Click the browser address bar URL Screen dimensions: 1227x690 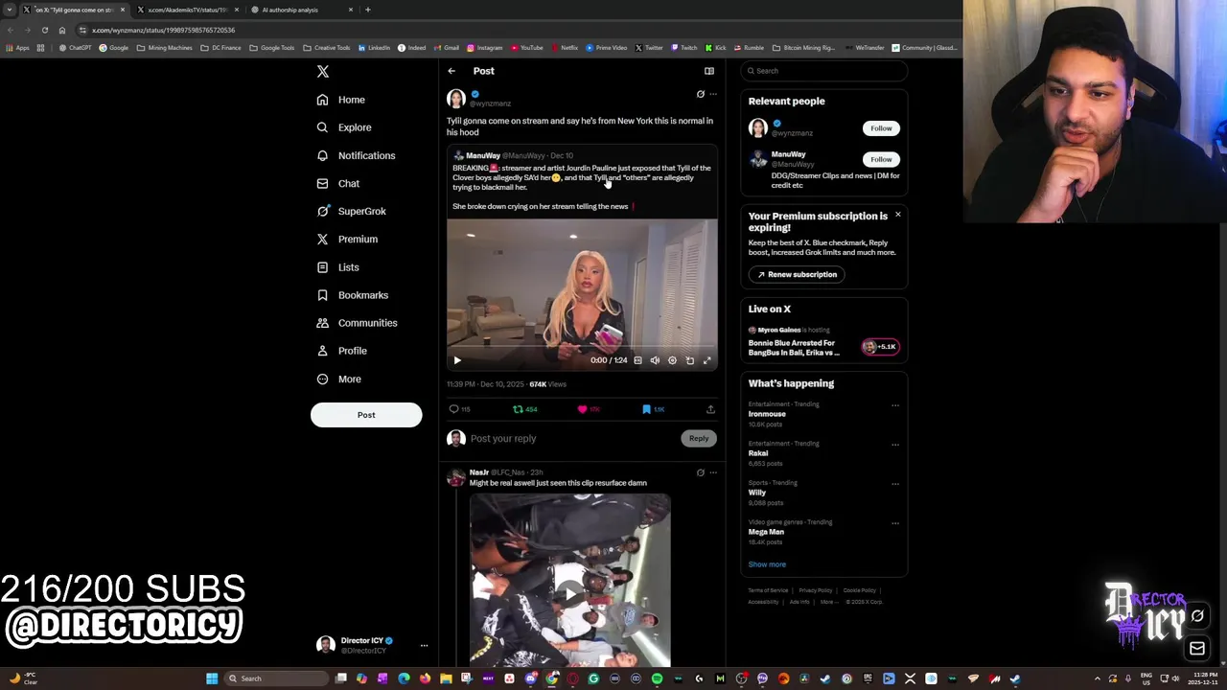pyautogui.click(x=163, y=30)
